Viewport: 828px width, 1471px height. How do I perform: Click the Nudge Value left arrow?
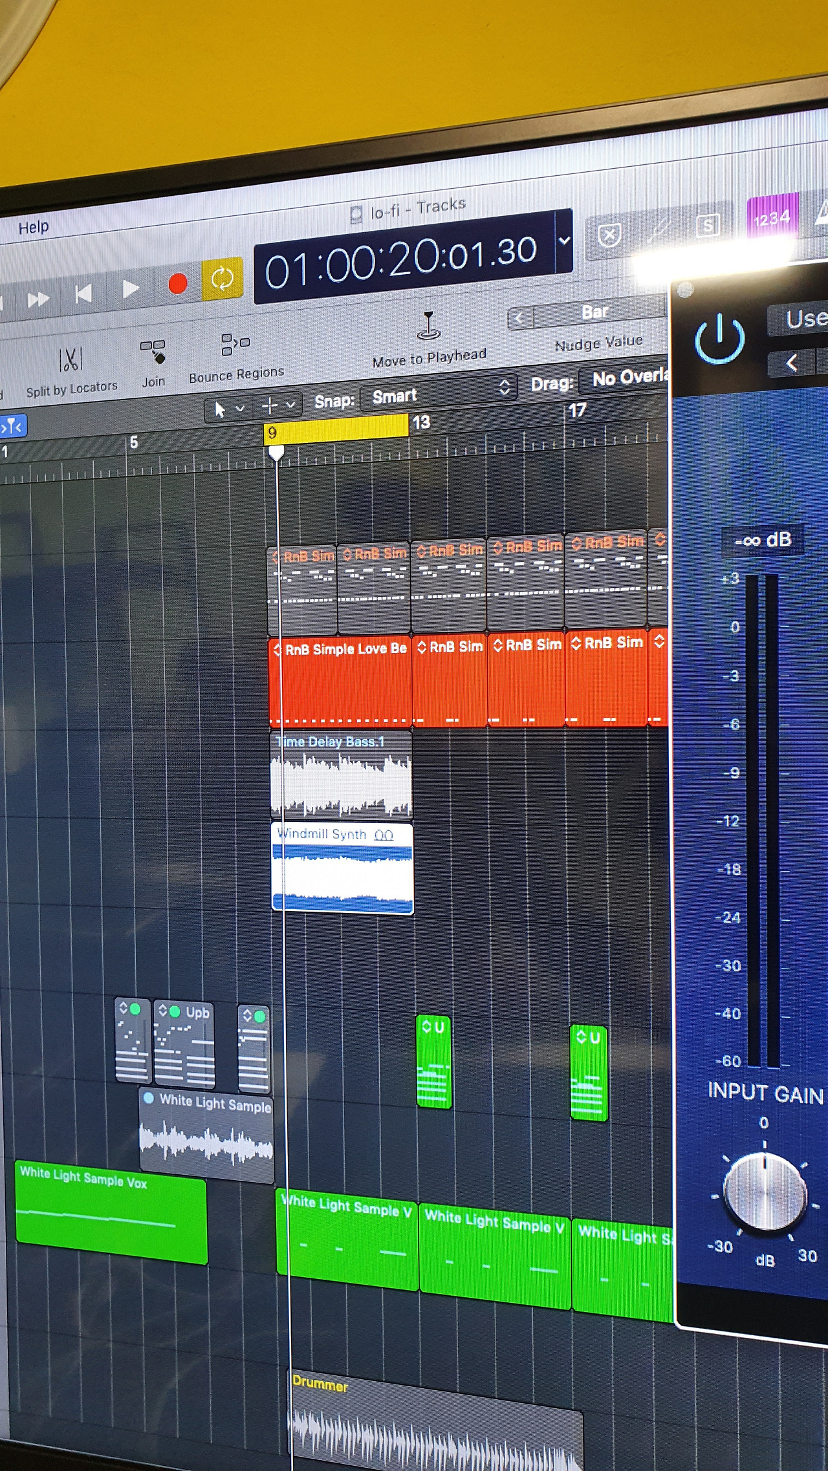pos(519,318)
